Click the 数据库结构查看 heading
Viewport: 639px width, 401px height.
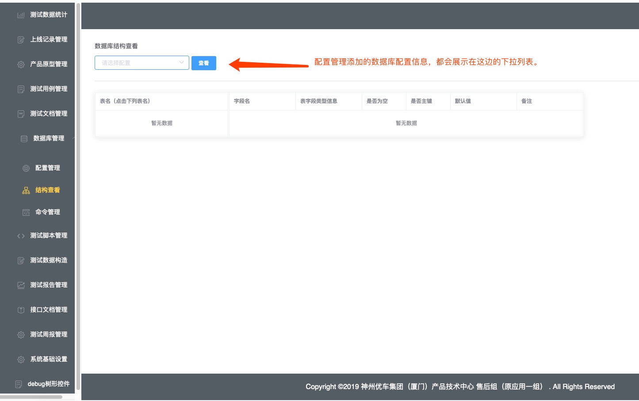(x=116, y=46)
